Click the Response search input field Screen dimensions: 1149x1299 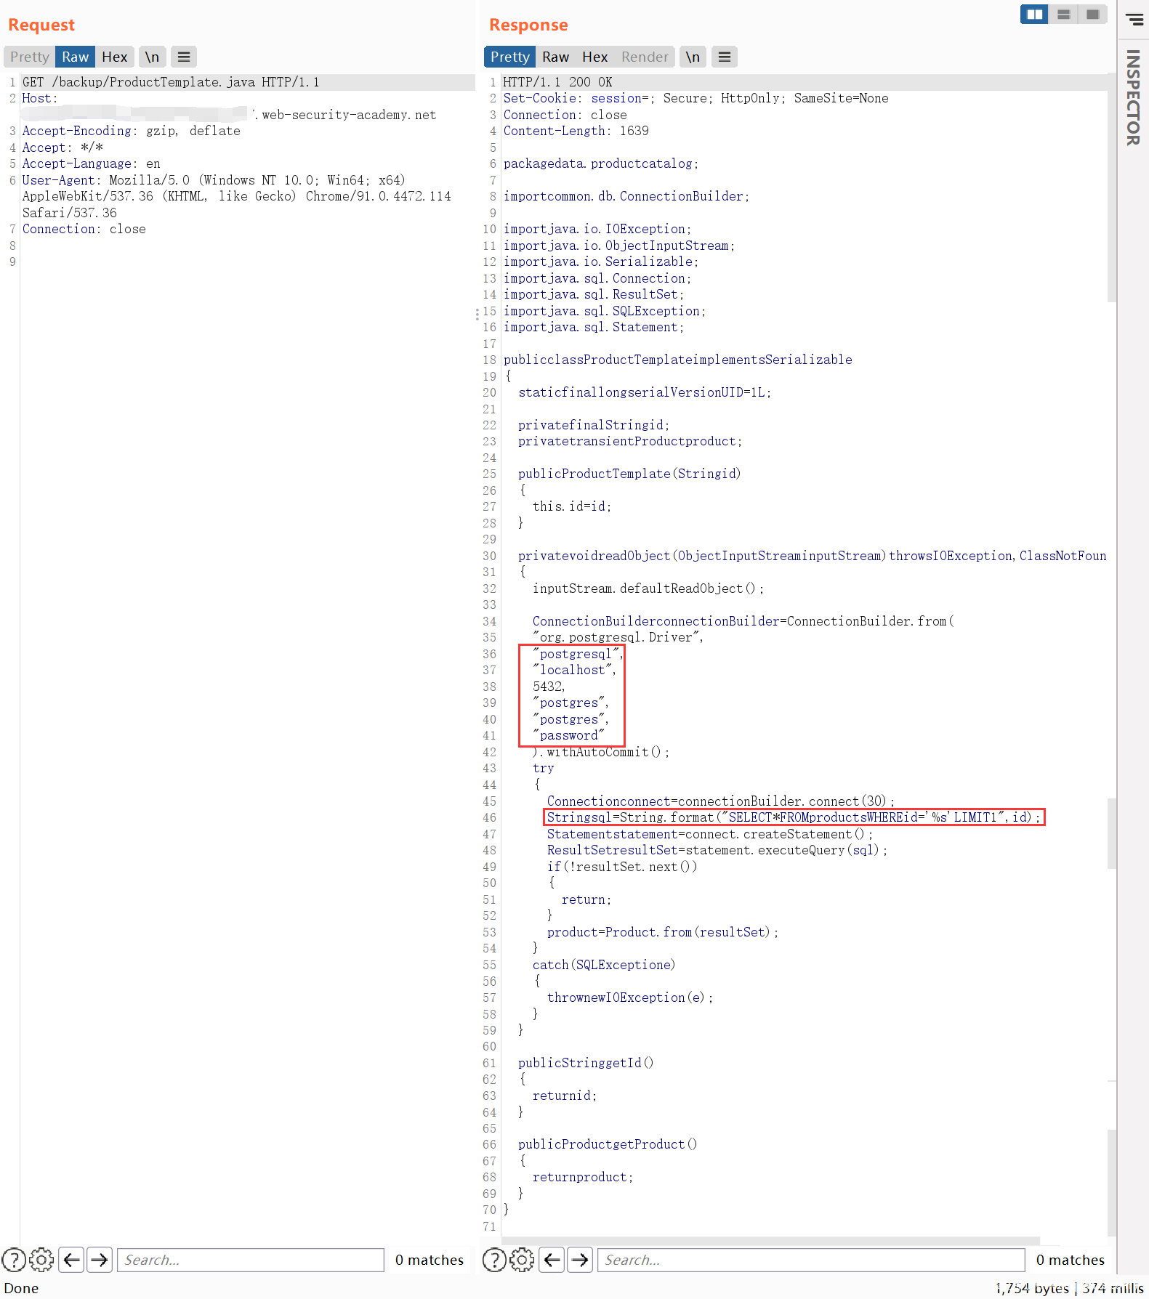810,1259
